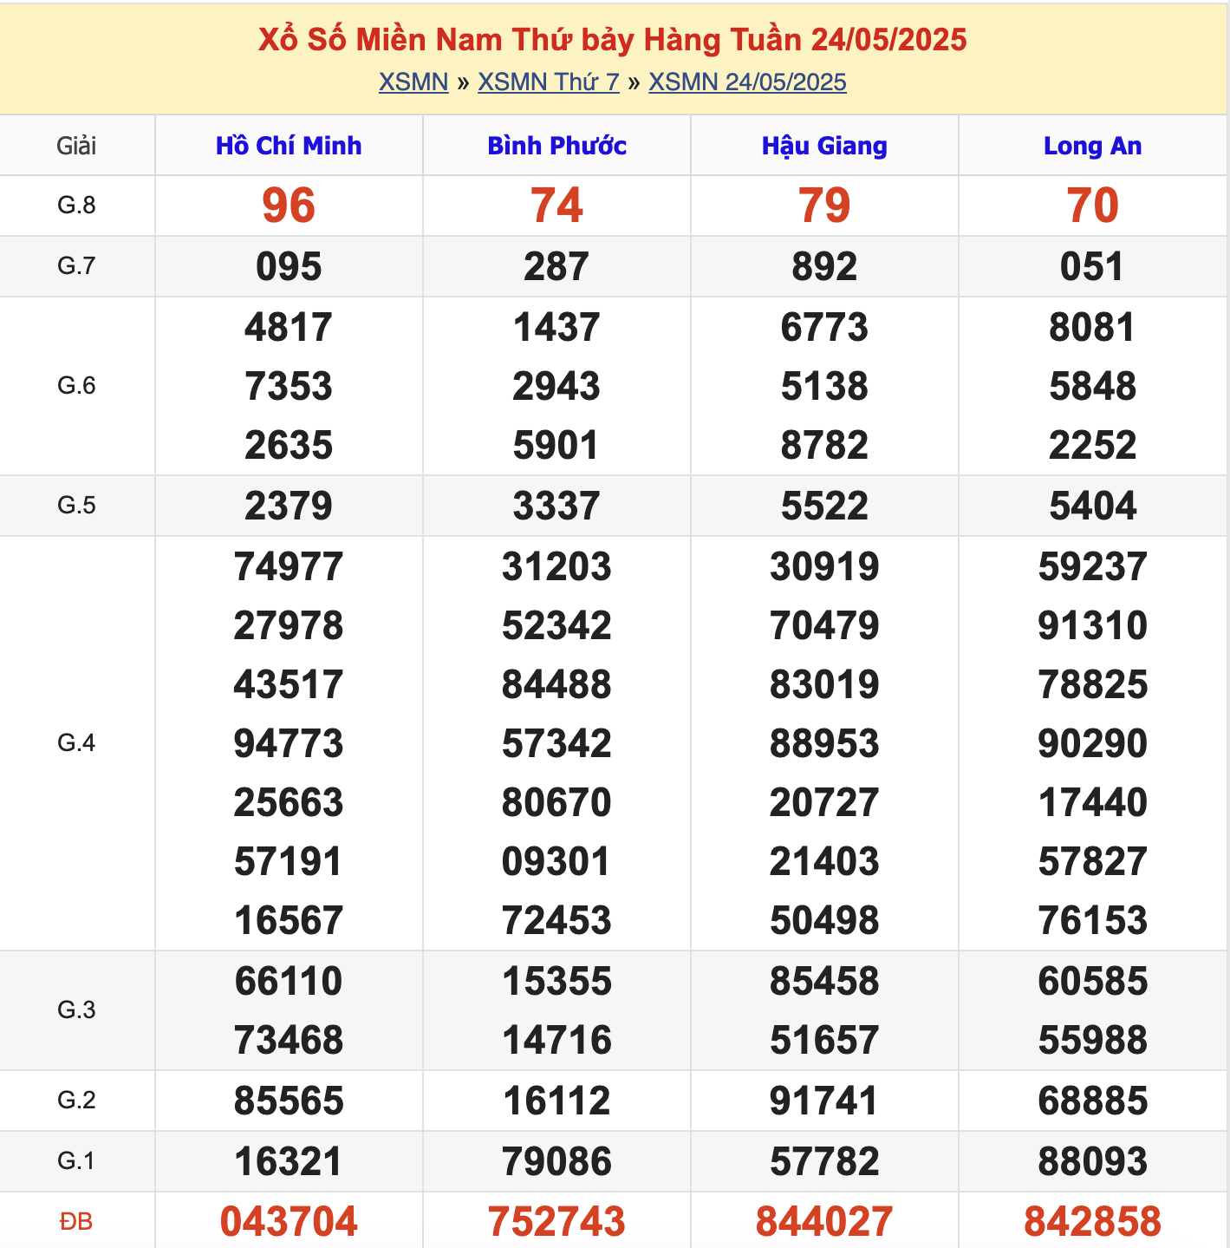The height and width of the screenshot is (1248, 1230).
Task: Open the XSMN Thứ 7 breadcrumb link
Action: [x=549, y=82]
